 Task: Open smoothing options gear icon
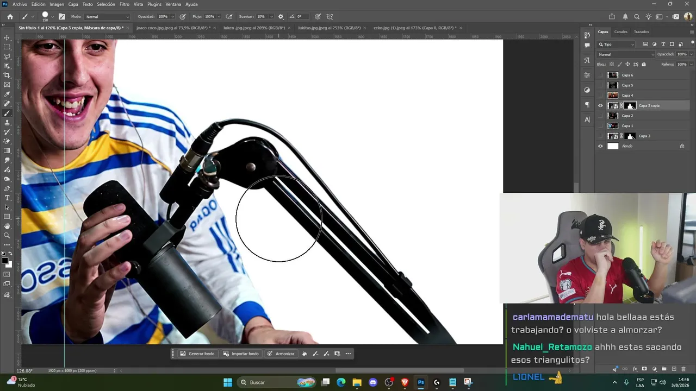tap(281, 17)
